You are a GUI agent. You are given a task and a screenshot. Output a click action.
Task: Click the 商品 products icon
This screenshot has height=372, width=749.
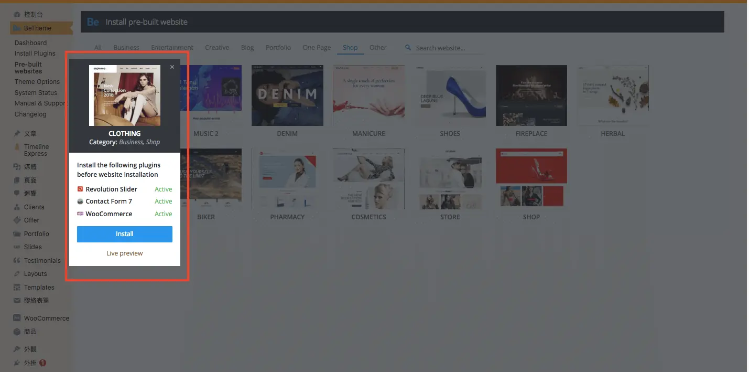pyautogui.click(x=17, y=332)
